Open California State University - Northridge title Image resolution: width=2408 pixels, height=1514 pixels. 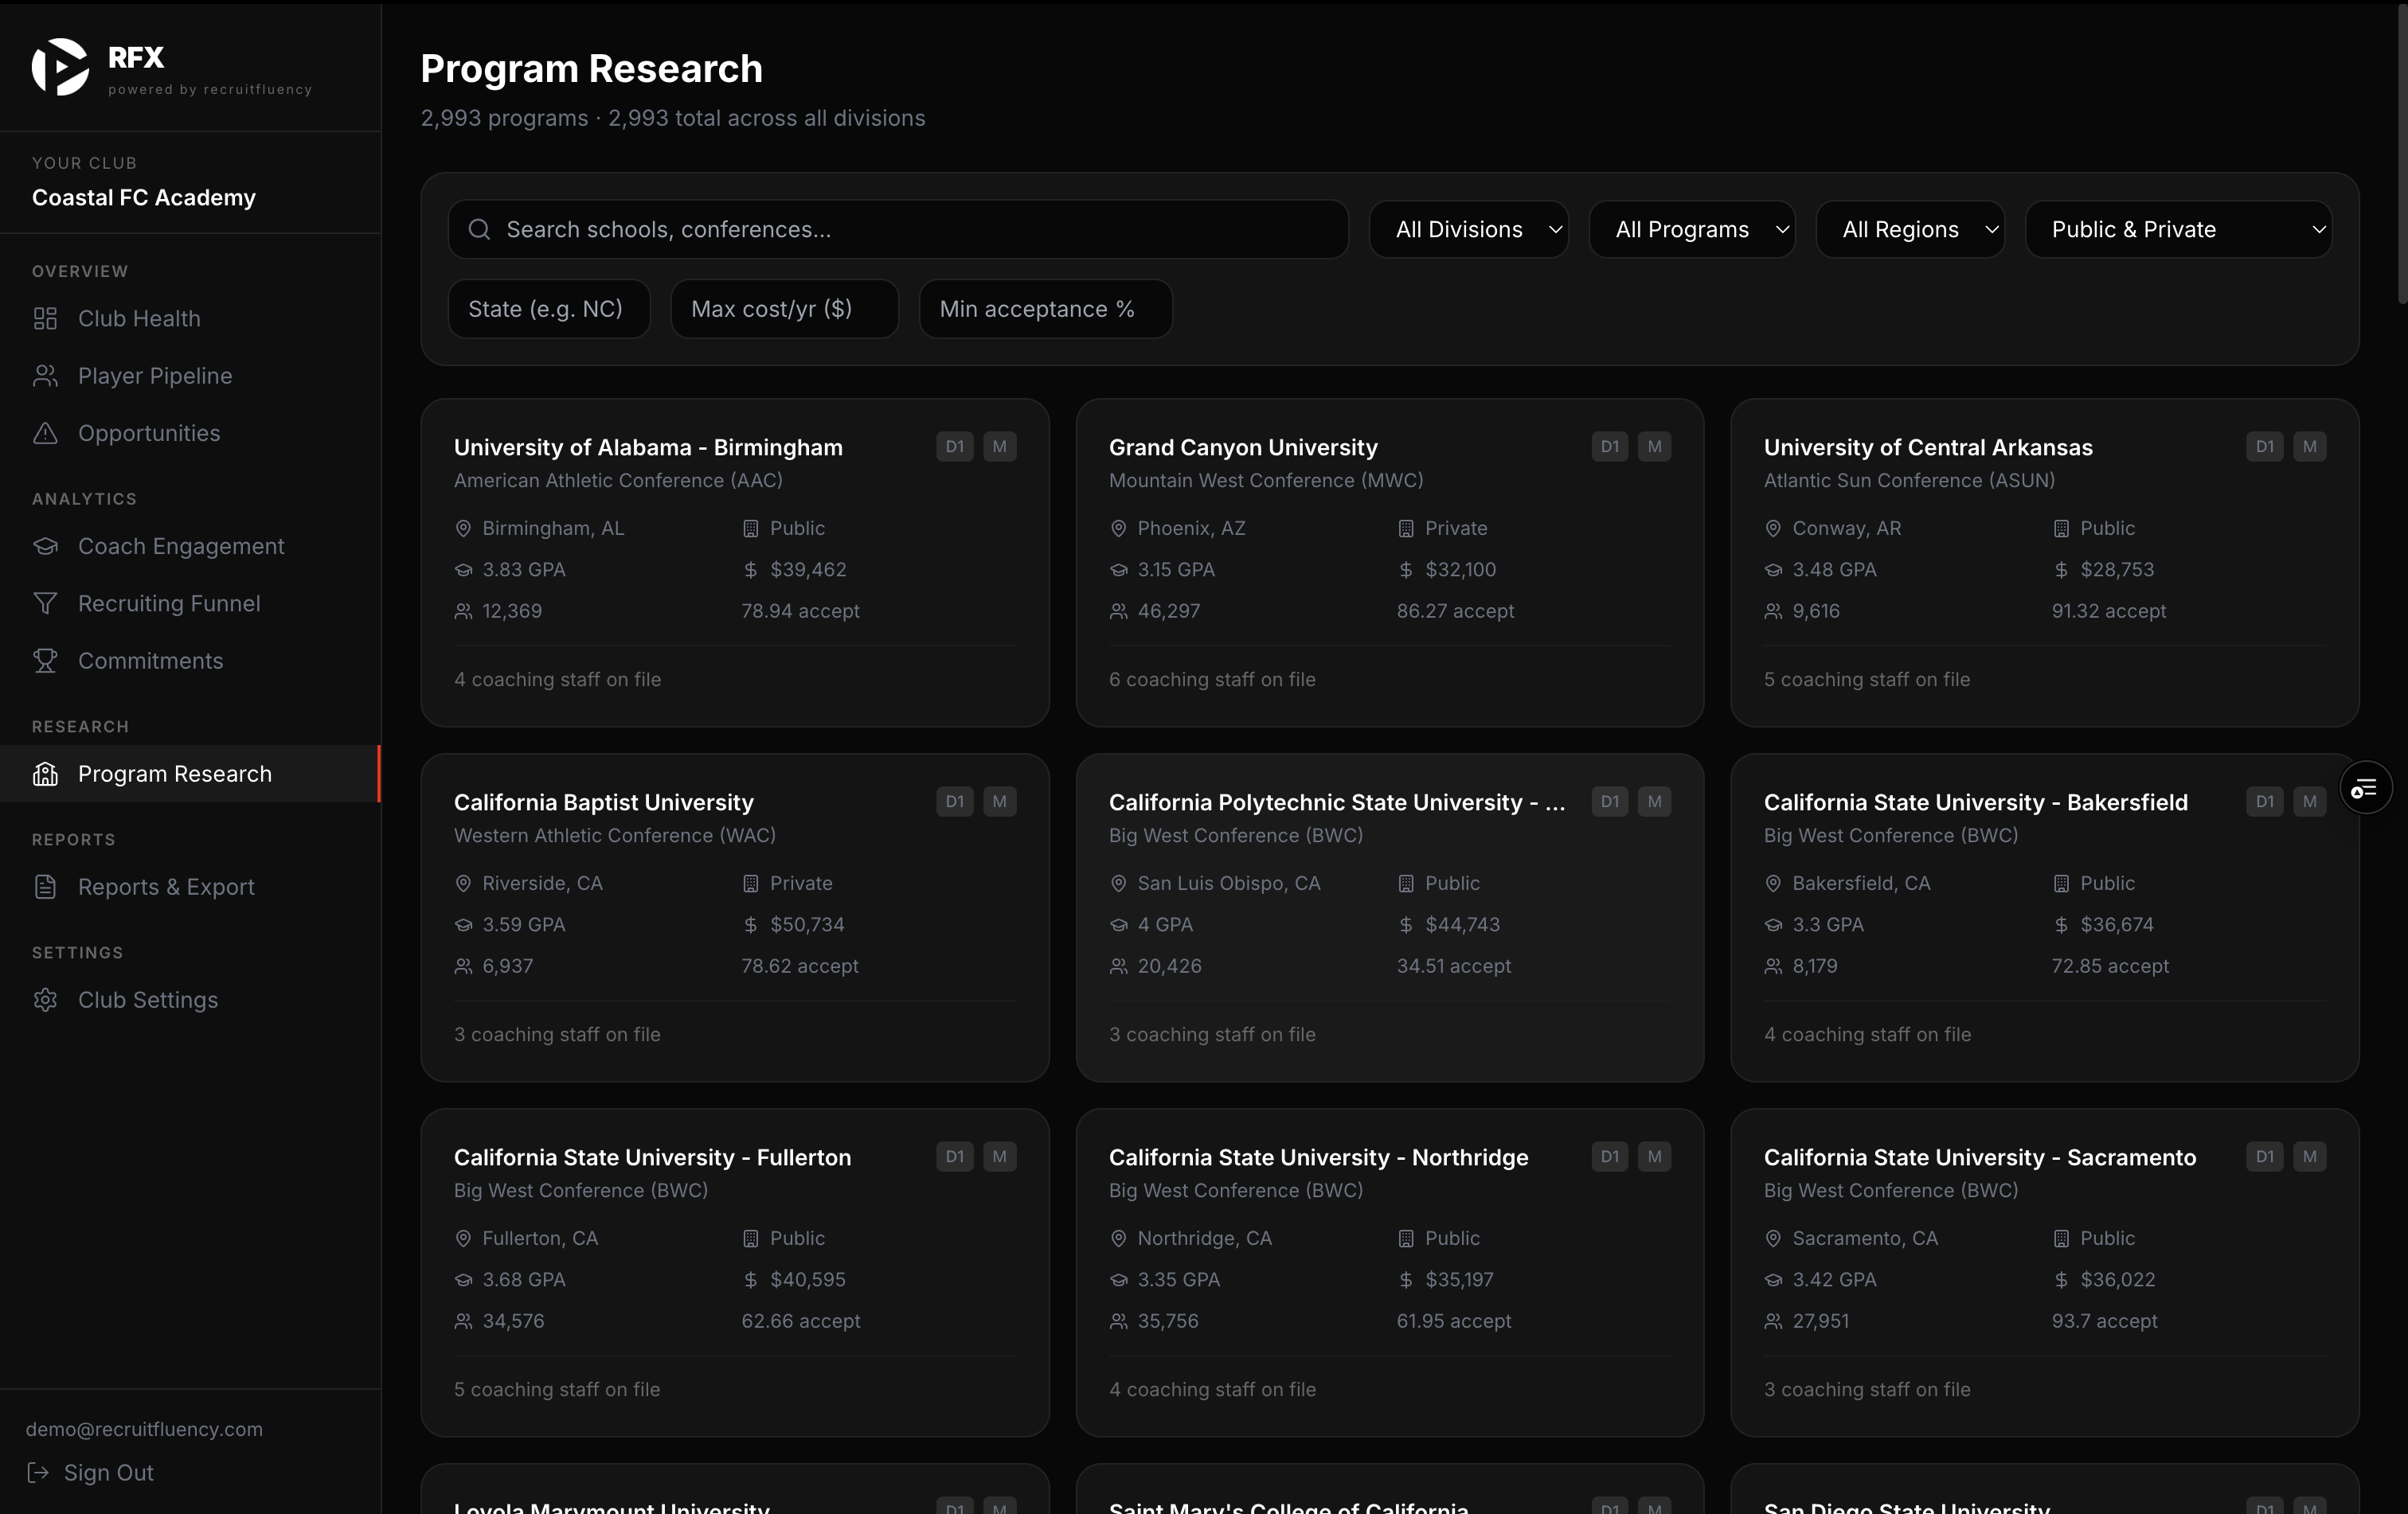coord(1318,1157)
